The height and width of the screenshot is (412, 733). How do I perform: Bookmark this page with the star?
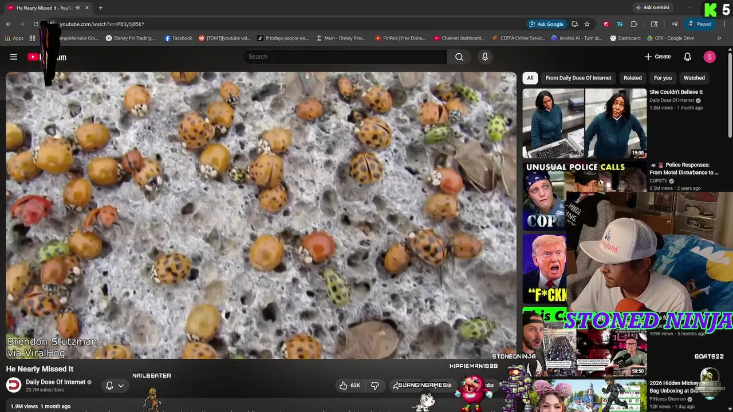[x=587, y=24]
